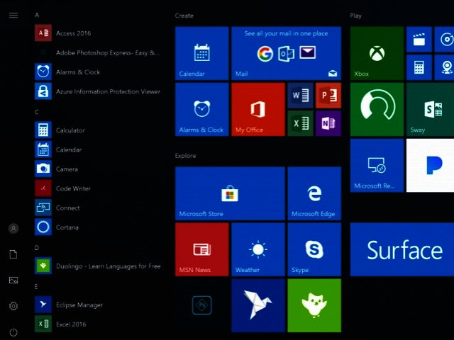454x340 pixels.
Task: Click the letter E section header
Action: tap(36, 286)
